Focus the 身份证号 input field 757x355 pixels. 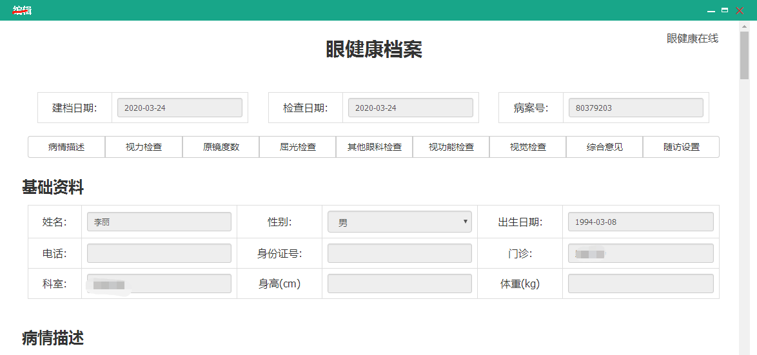tap(400, 253)
